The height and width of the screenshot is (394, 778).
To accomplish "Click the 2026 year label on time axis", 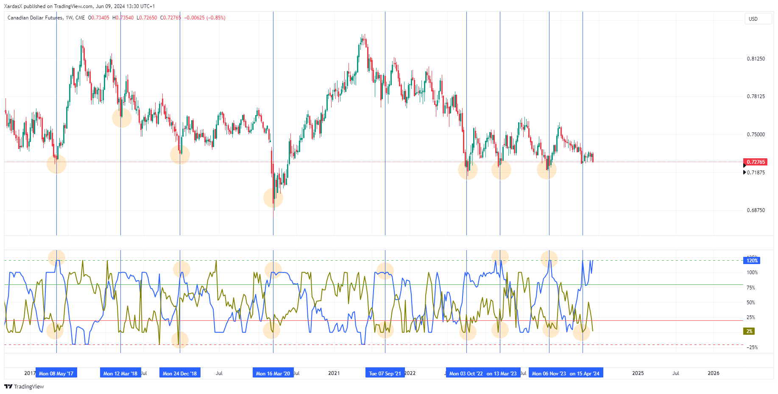I will 714,373.
